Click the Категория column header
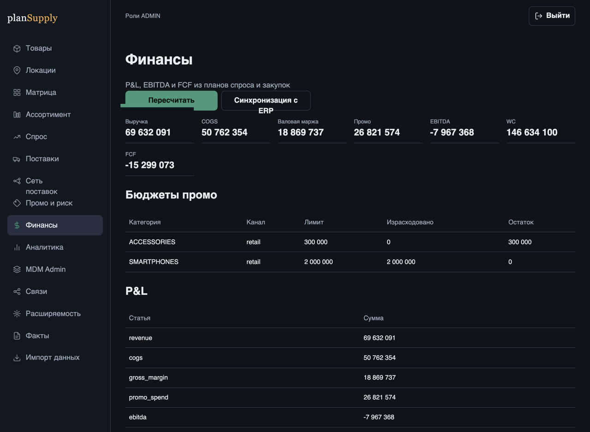The width and height of the screenshot is (590, 432). click(x=145, y=222)
